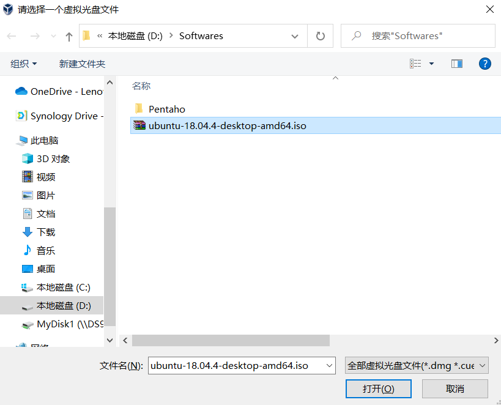Select ubuntu-18.04.4-desktop-amd64.iso in the file list
This screenshot has width=501, height=405.
316,125
